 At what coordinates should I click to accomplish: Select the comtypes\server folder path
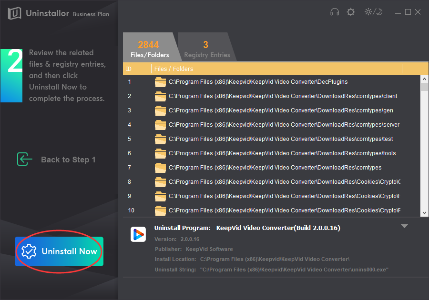point(284,125)
